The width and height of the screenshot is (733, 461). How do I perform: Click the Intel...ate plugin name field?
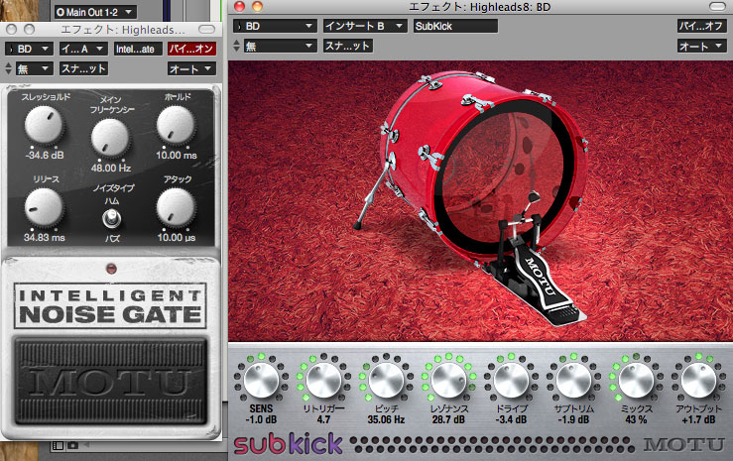[139, 49]
